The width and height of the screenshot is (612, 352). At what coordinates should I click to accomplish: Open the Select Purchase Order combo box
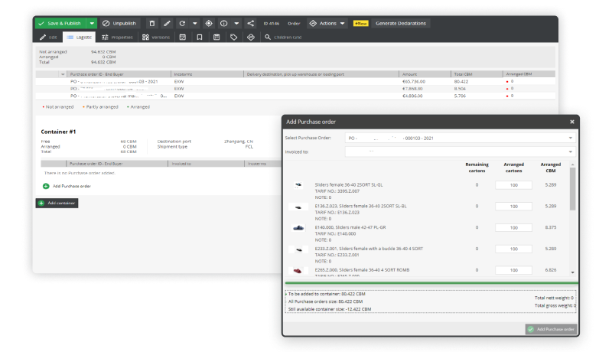(x=460, y=139)
